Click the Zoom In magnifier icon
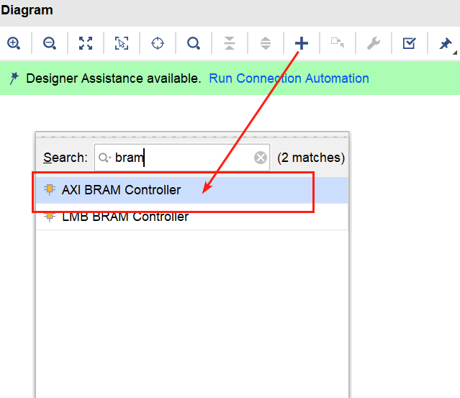This screenshot has height=398, width=460. click(x=14, y=43)
